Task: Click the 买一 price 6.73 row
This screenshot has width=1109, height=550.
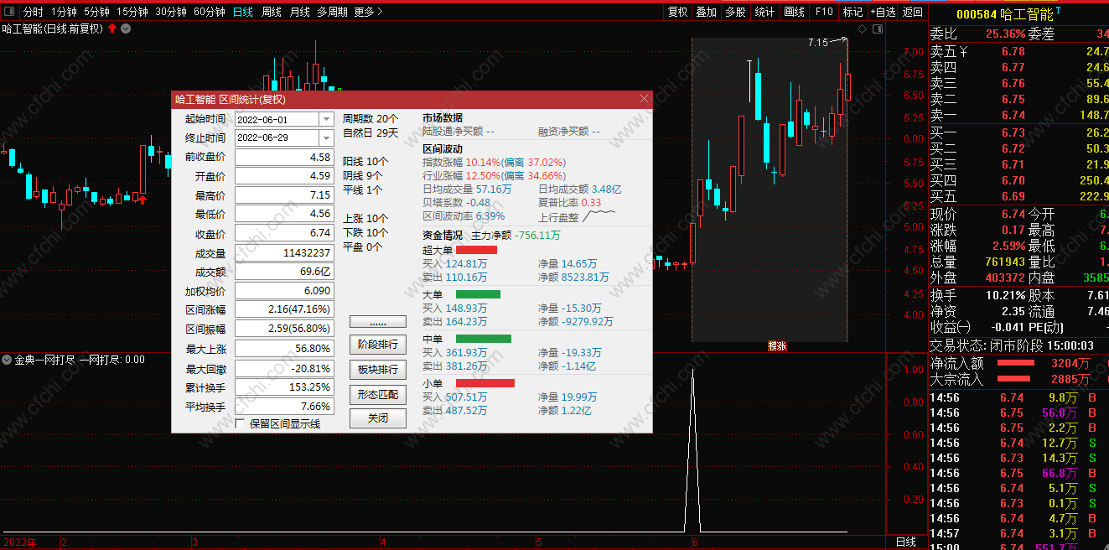Action: [1018, 132]
